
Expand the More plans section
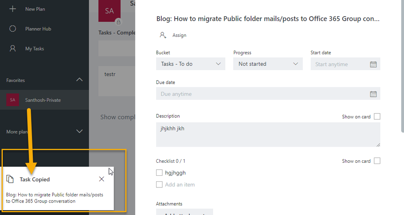tap(79, 131)
